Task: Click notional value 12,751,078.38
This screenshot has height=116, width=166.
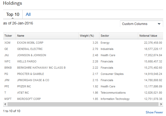Action: point(153,99)
